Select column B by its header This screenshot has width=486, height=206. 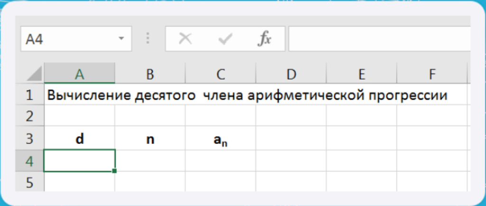(150, 74)
